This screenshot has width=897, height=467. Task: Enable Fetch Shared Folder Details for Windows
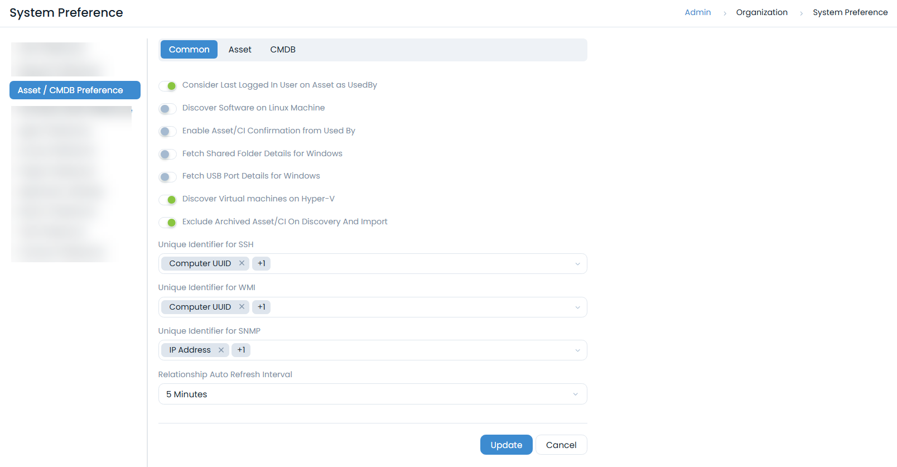click(x=167, y=154)
